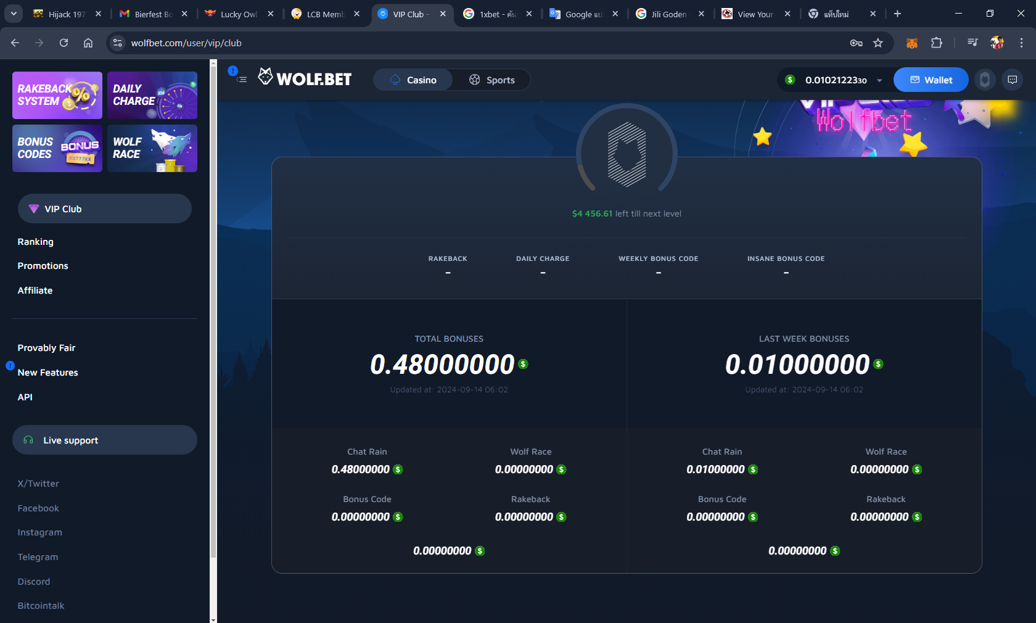Image resolution: width=1036 pixels, height=623 pixels.
Task: Open the Extensions puzzle menu
Action: tap(937, 43)
